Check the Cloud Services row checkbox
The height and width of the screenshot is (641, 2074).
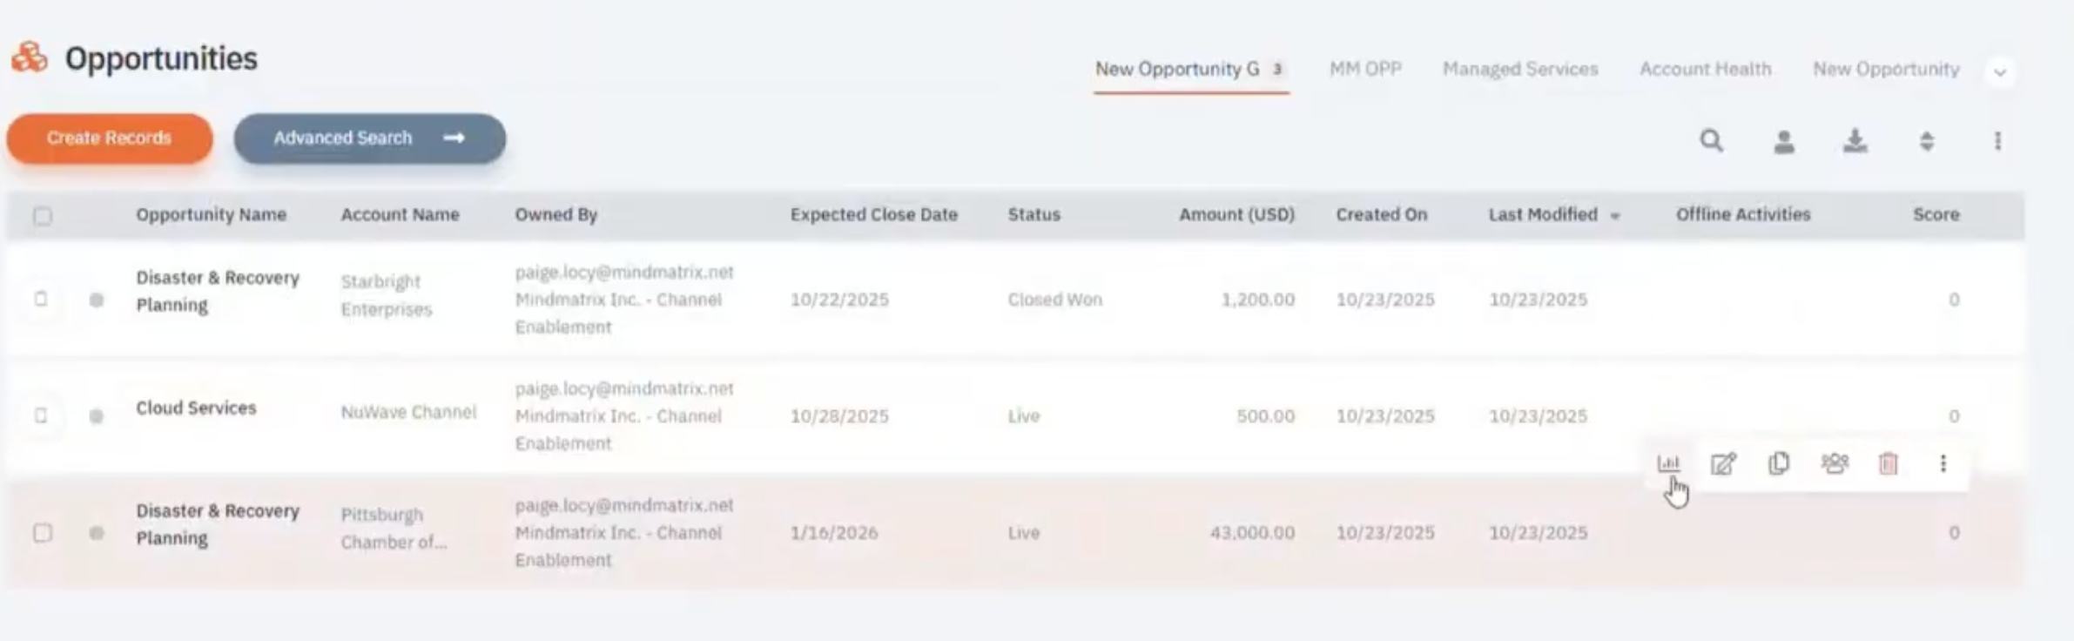(41, 415)
